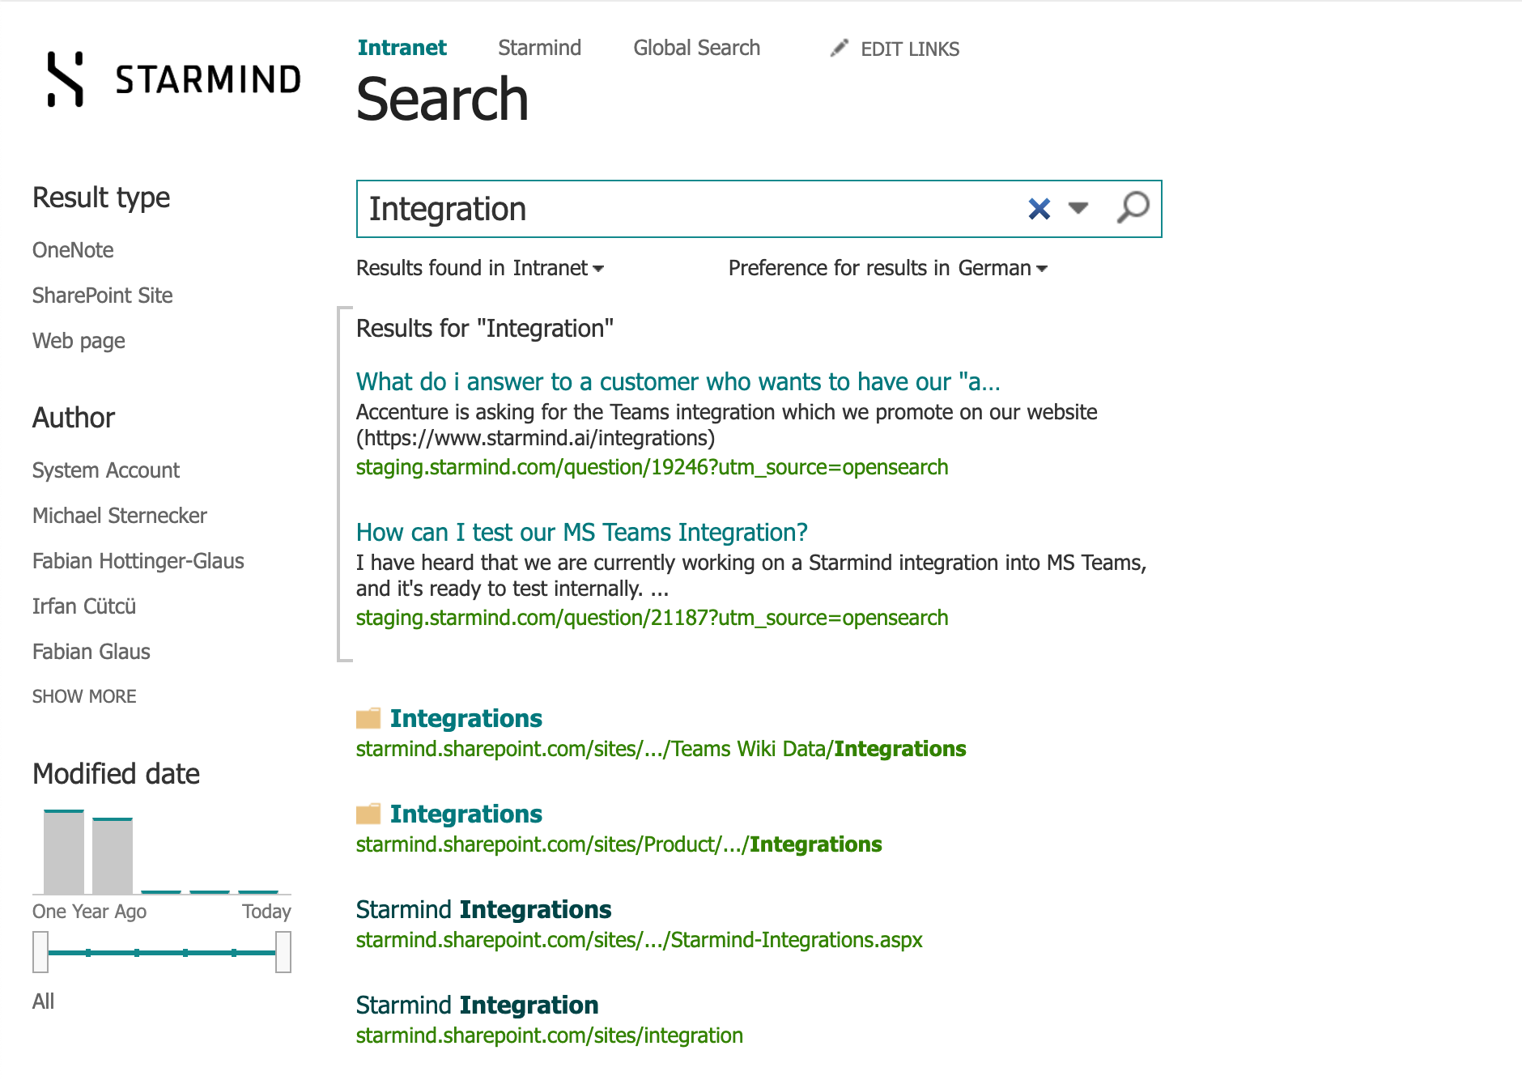This screenshot has width=1522, height=1080.
Task: Open staging.starmind.com/question/21187 URL
Action: tap(653, 618)
